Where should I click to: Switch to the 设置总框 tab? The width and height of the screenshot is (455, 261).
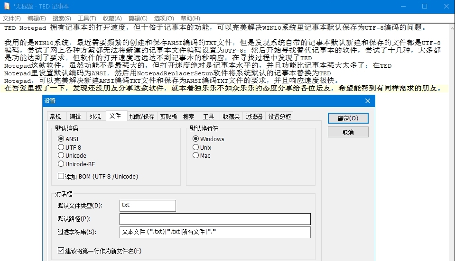(x=279, y=117)
